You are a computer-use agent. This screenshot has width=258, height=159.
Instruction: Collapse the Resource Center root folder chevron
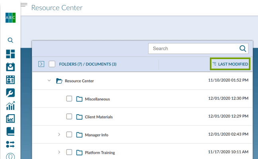point(49,80)
